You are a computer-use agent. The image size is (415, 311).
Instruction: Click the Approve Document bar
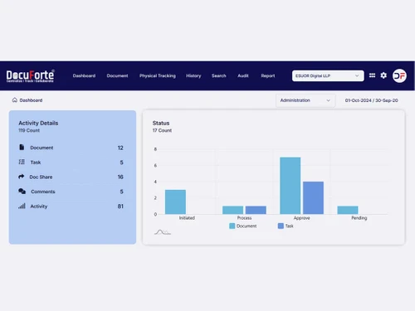[290, 186]
